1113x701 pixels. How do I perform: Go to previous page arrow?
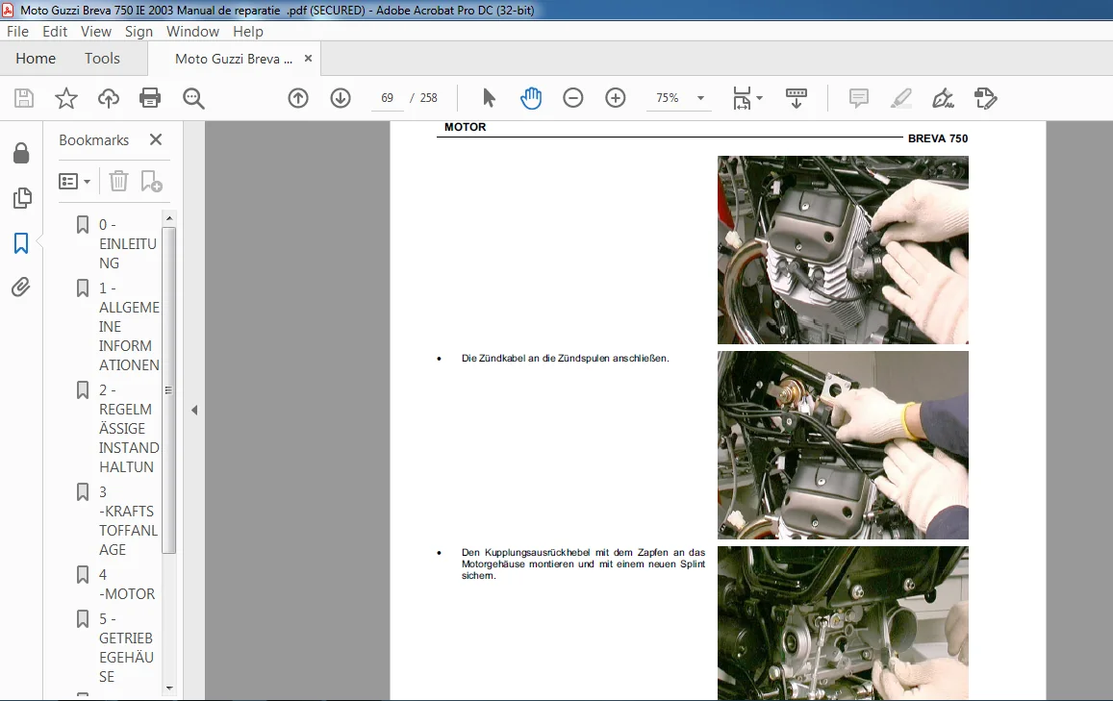[x=298, y=98]
